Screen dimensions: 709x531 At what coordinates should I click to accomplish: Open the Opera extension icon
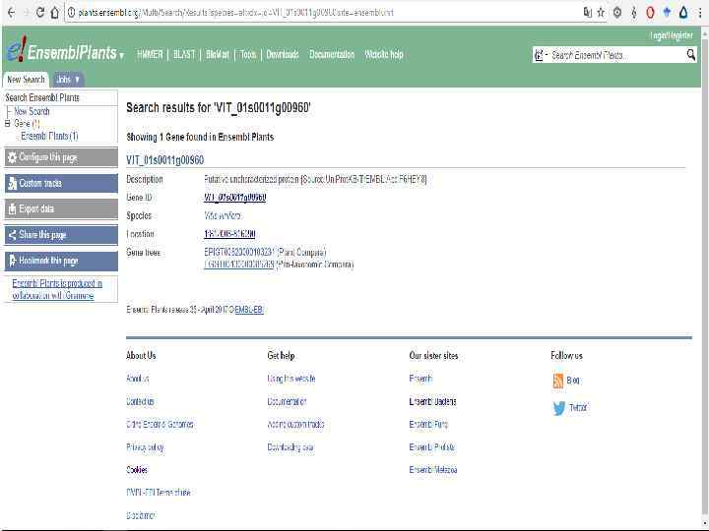(650, 13)
